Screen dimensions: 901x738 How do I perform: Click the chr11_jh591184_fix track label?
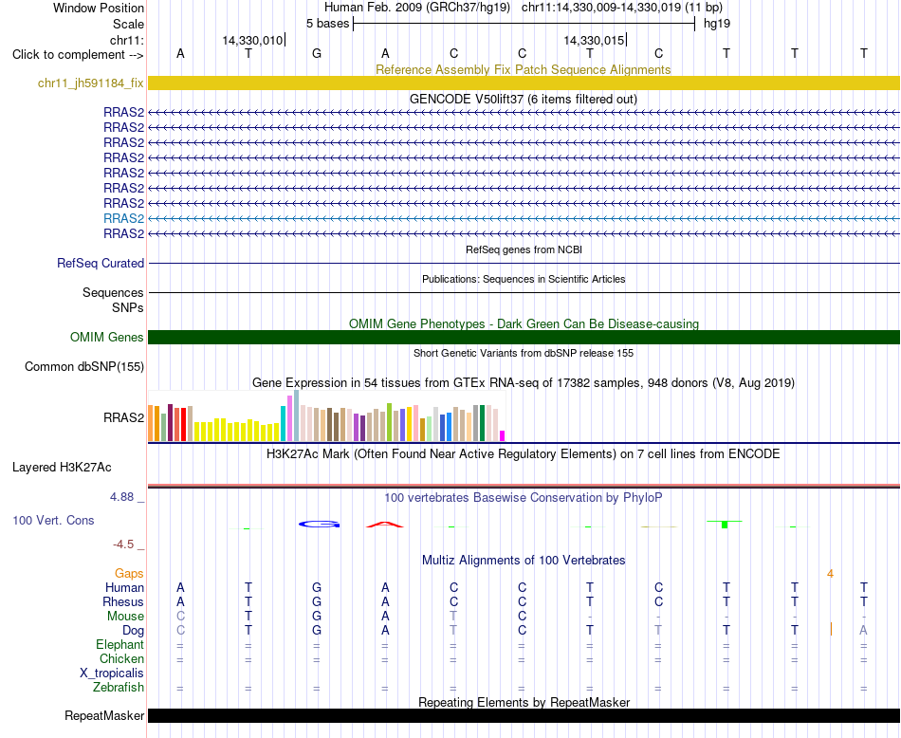coord(91,83)
